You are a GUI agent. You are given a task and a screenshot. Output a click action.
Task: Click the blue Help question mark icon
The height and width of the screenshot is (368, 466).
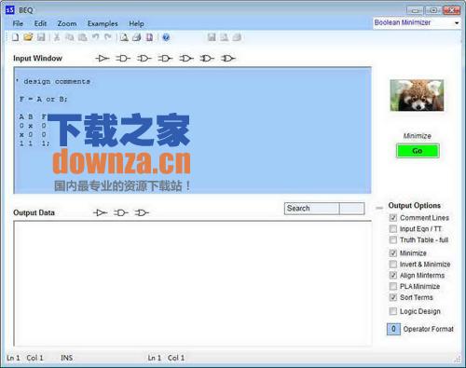coord(166,37)
